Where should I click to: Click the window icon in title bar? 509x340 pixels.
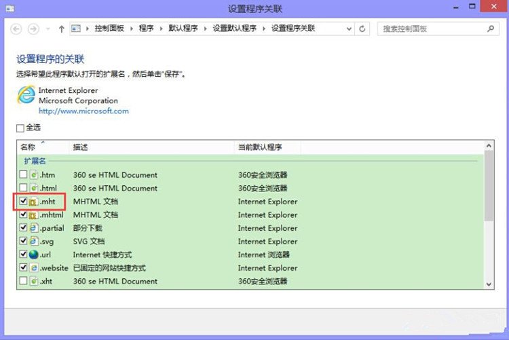pos(10,8)
